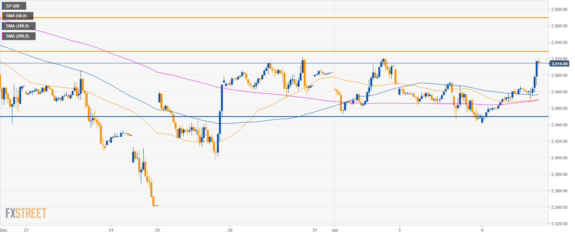This screenshot has width=575, height=235.
Task: Click the 24 date axis label
Action: click(111, 230)
